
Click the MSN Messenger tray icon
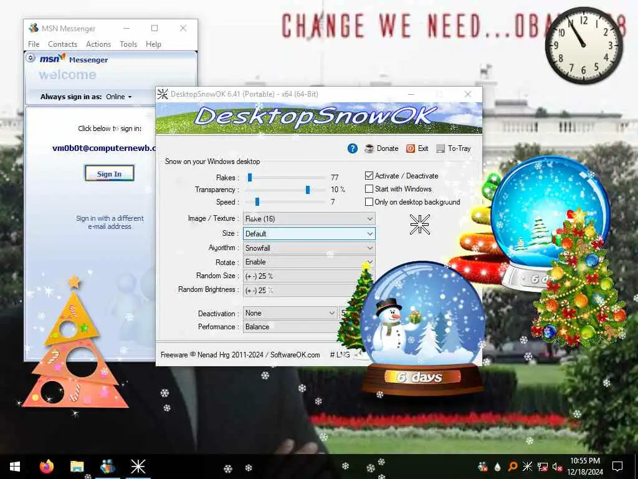tap(483, 467)
